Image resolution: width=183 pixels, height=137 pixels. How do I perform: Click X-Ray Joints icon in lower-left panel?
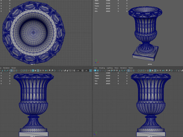[70, 70]
